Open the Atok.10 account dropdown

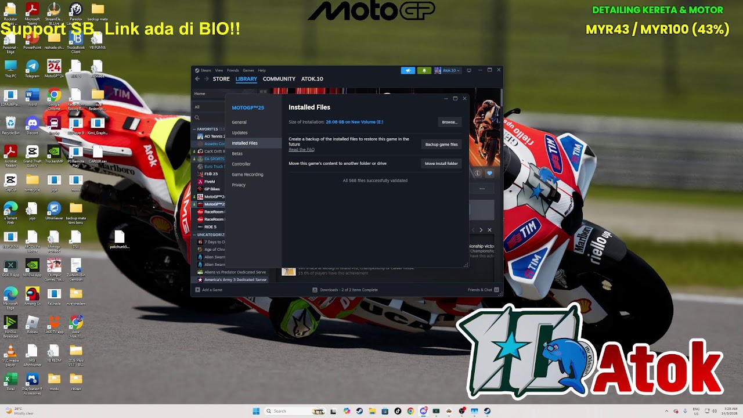[x=448, y=70]
